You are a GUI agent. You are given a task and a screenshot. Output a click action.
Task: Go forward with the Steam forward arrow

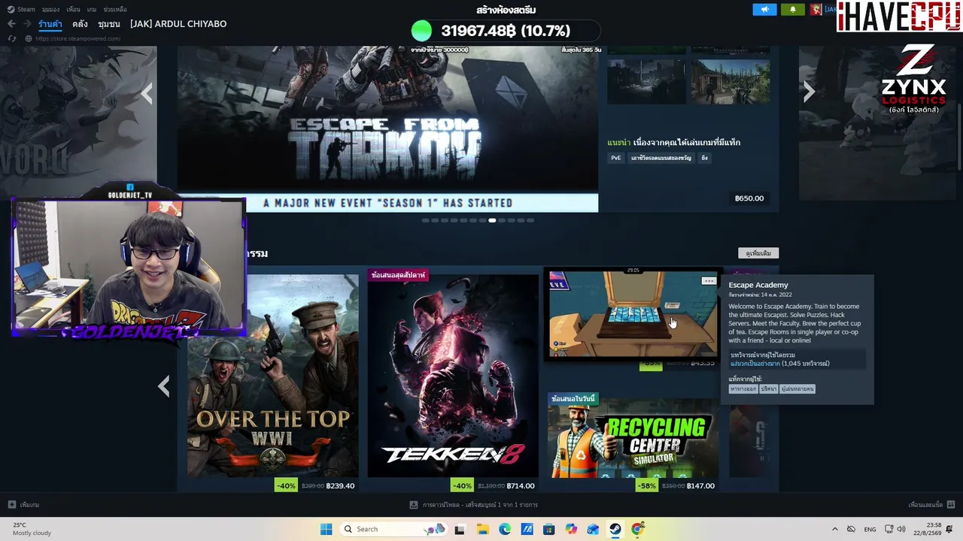point(26,24)
